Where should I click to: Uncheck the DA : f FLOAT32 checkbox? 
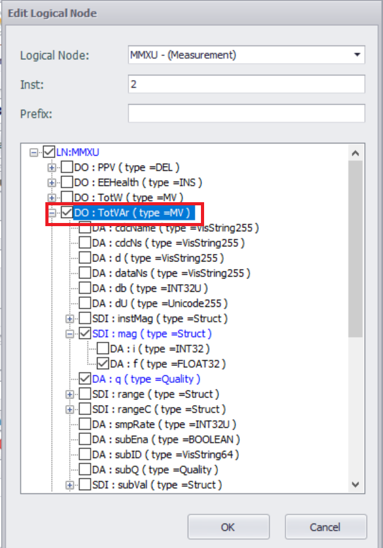tap(102, 364)
